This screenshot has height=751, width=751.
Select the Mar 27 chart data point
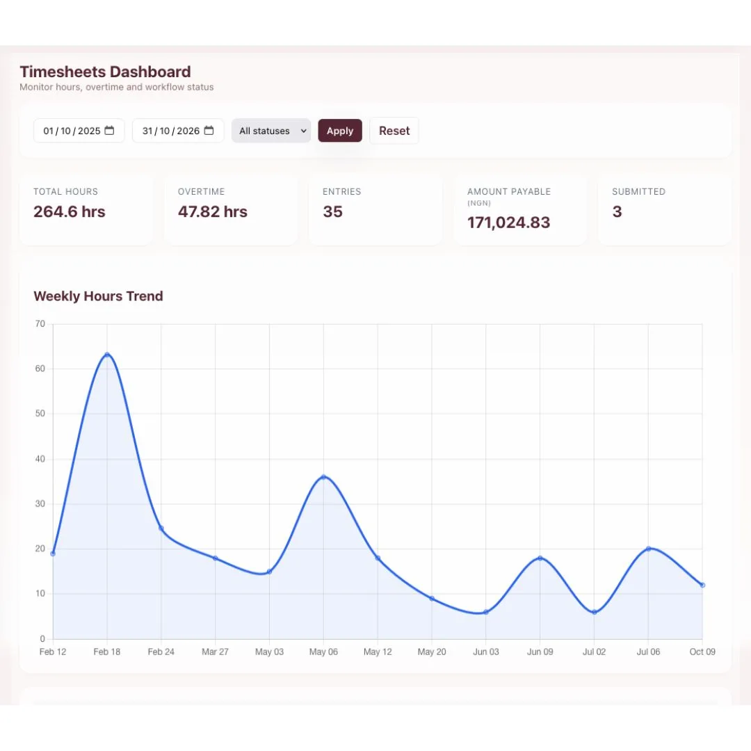[215, 558]
